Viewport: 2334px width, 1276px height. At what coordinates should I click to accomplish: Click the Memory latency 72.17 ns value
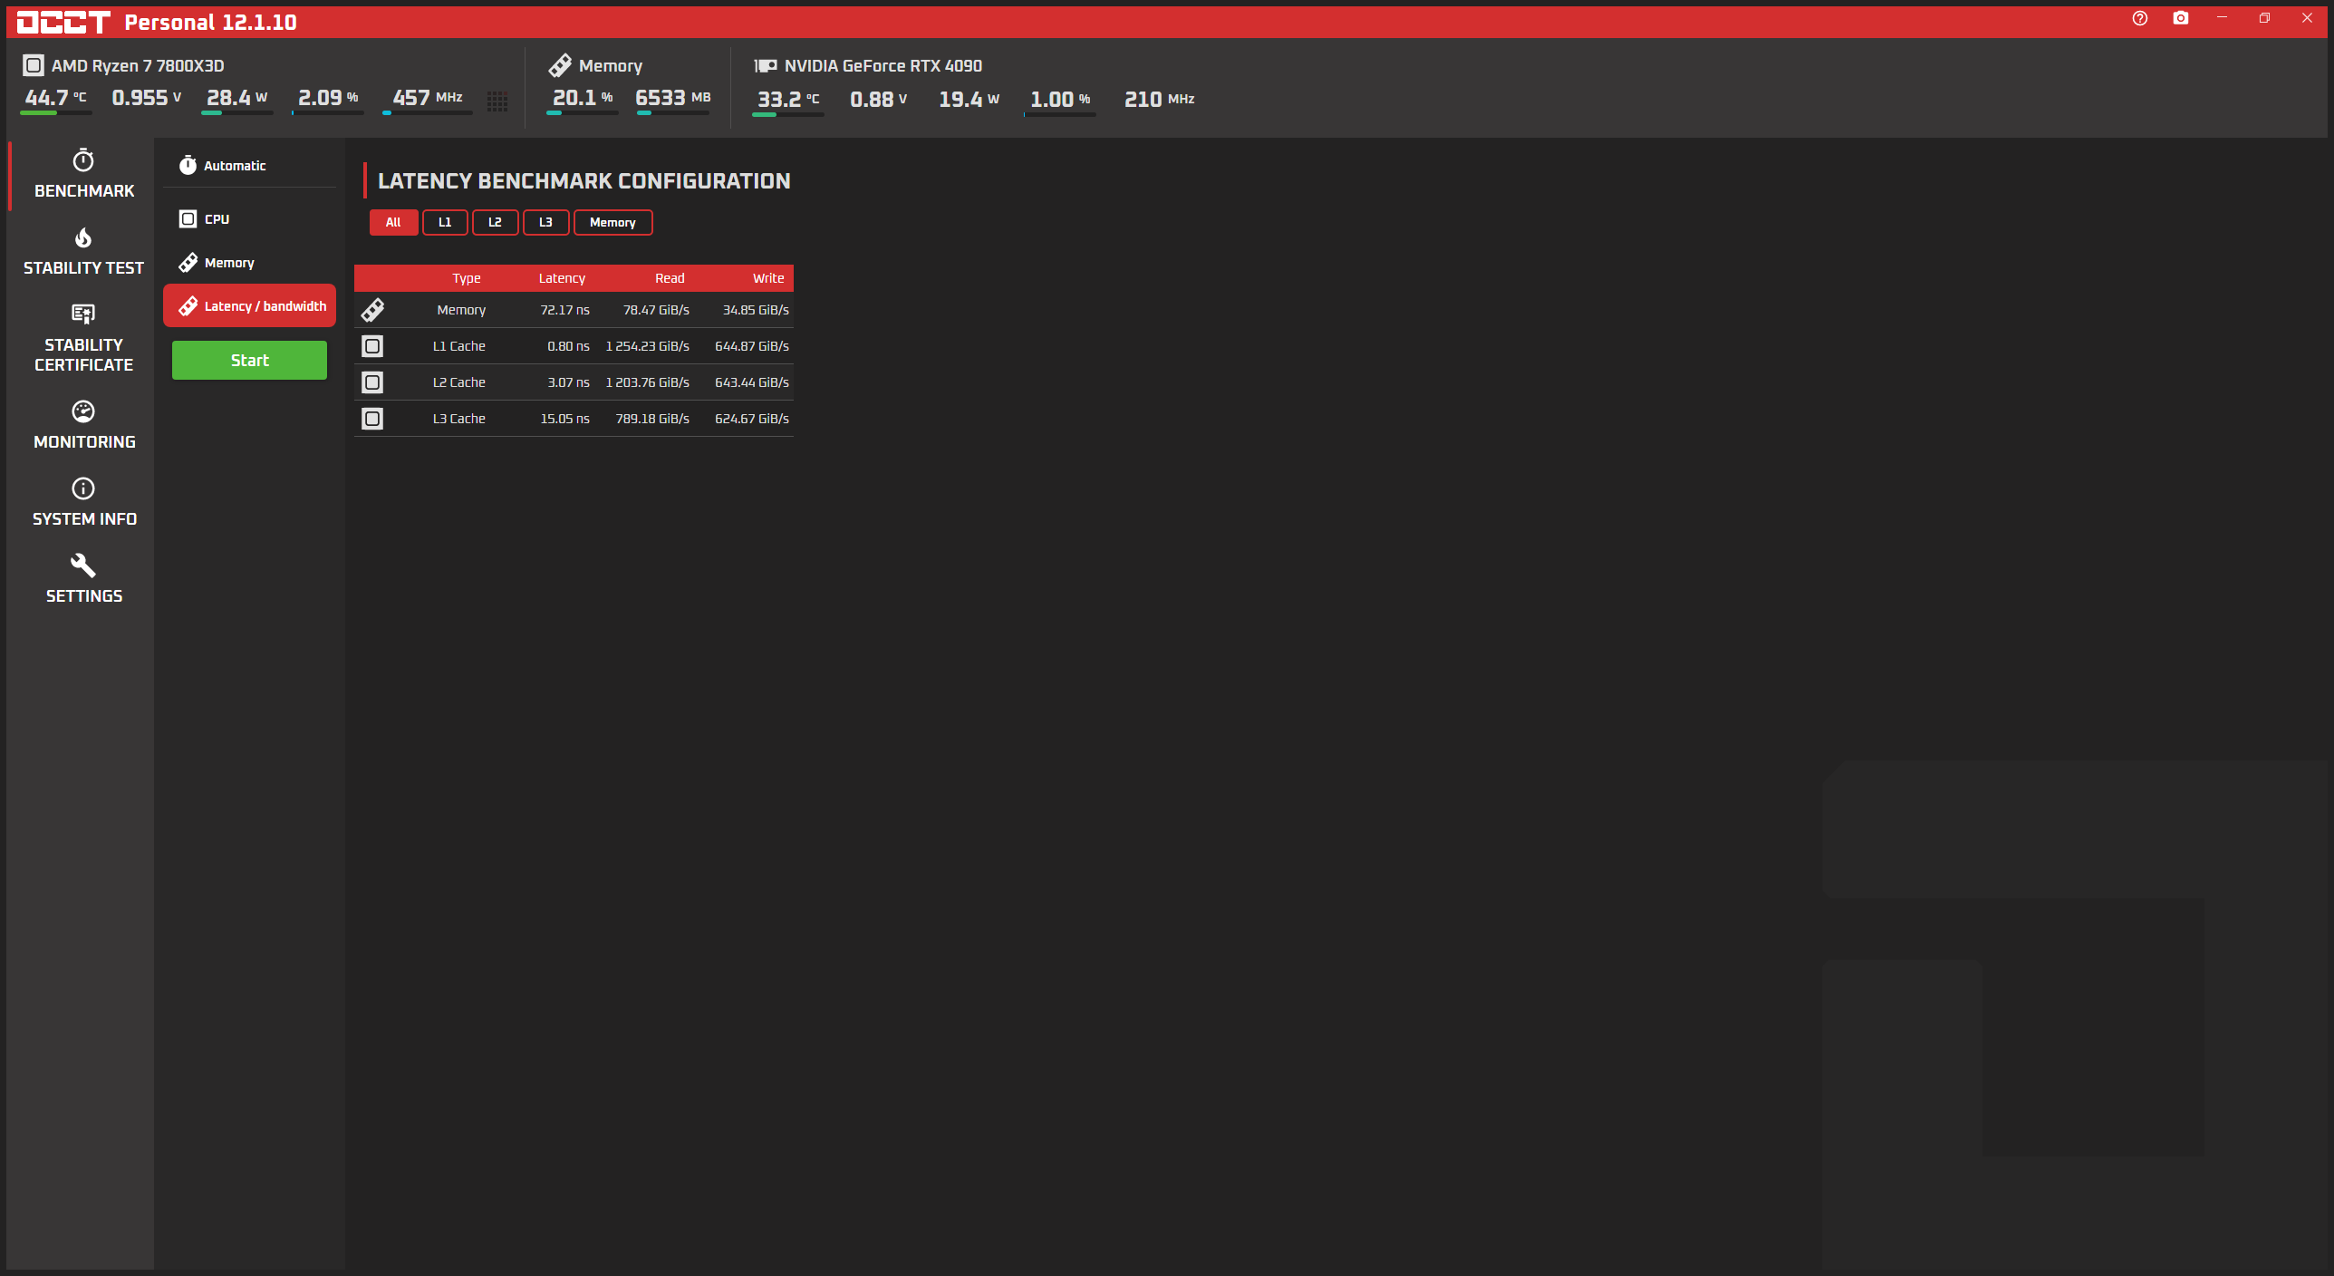[x=564, y=310]
